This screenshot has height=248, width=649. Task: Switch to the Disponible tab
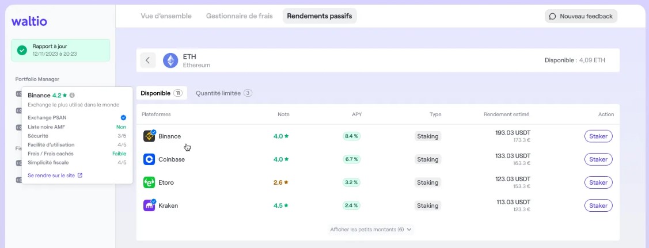pos(161,93)
